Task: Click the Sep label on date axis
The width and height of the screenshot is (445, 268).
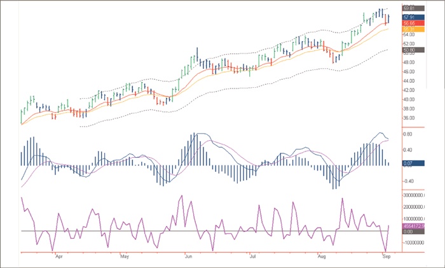Action: (387, 258)
